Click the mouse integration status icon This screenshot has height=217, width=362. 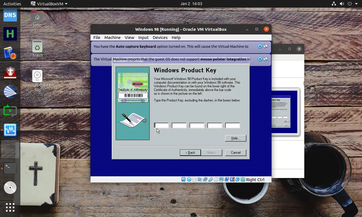(x=238, y=179)
